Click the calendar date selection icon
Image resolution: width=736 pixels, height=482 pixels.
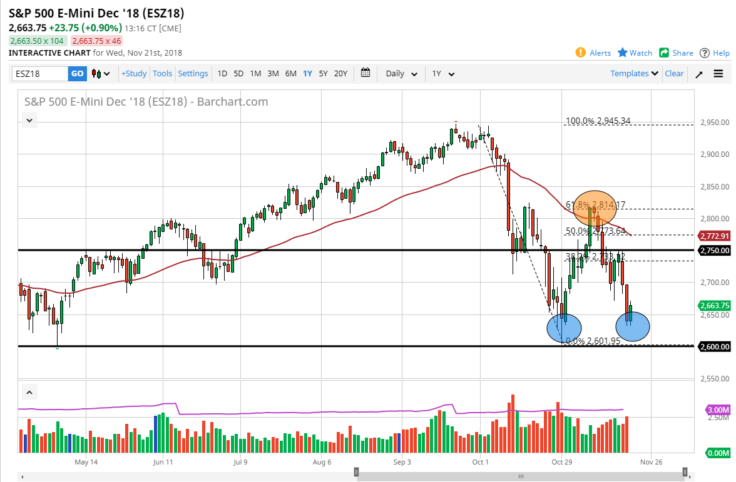(x=365, y=73)
